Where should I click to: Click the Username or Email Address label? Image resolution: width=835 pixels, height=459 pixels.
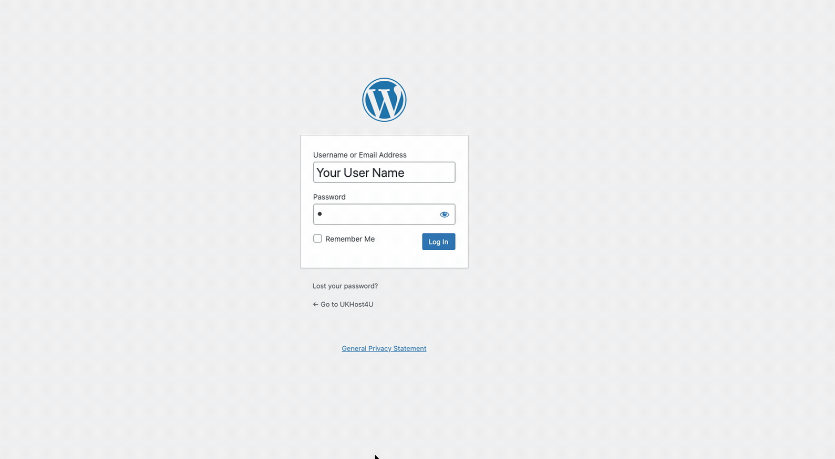[360, 155]
